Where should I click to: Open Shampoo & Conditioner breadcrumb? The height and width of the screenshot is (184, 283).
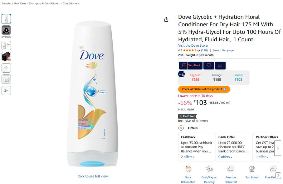point(44,3)
